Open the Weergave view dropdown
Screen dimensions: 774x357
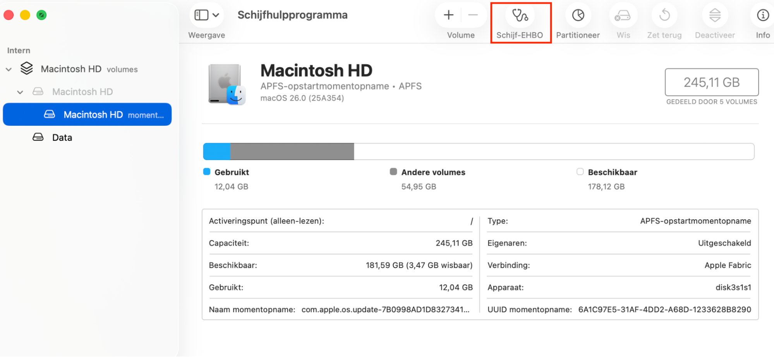click(x=207, y=15)
